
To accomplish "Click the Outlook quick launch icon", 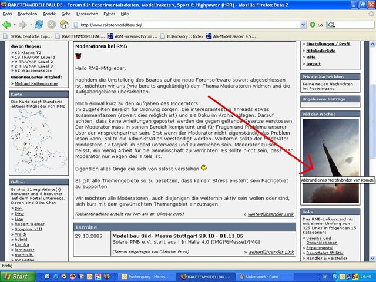I will pyautogui.click(x=89, y=277).
